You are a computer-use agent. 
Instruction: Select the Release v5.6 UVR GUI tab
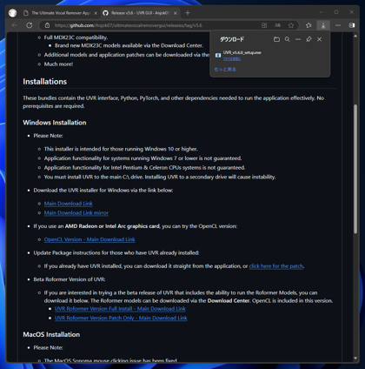[141, 13]
